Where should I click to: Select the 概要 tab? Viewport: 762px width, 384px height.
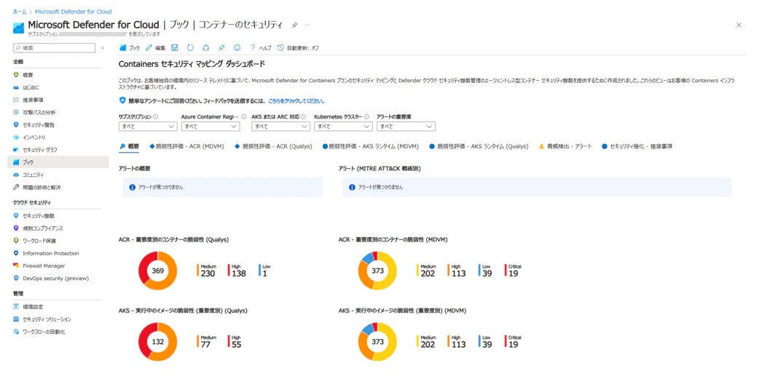pyautogui.click(x=130, y=146)
